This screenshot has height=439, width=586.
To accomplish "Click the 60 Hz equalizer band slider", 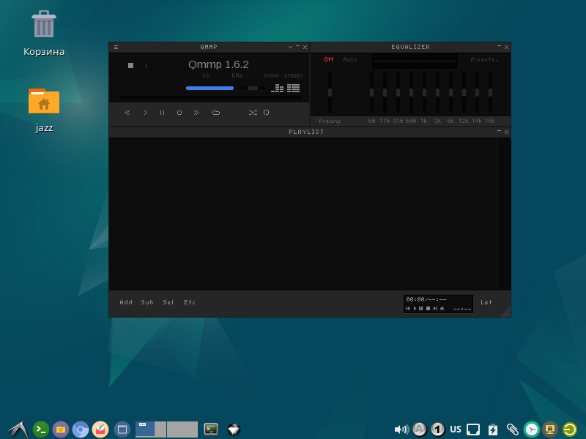I will [x=371, y=93].
